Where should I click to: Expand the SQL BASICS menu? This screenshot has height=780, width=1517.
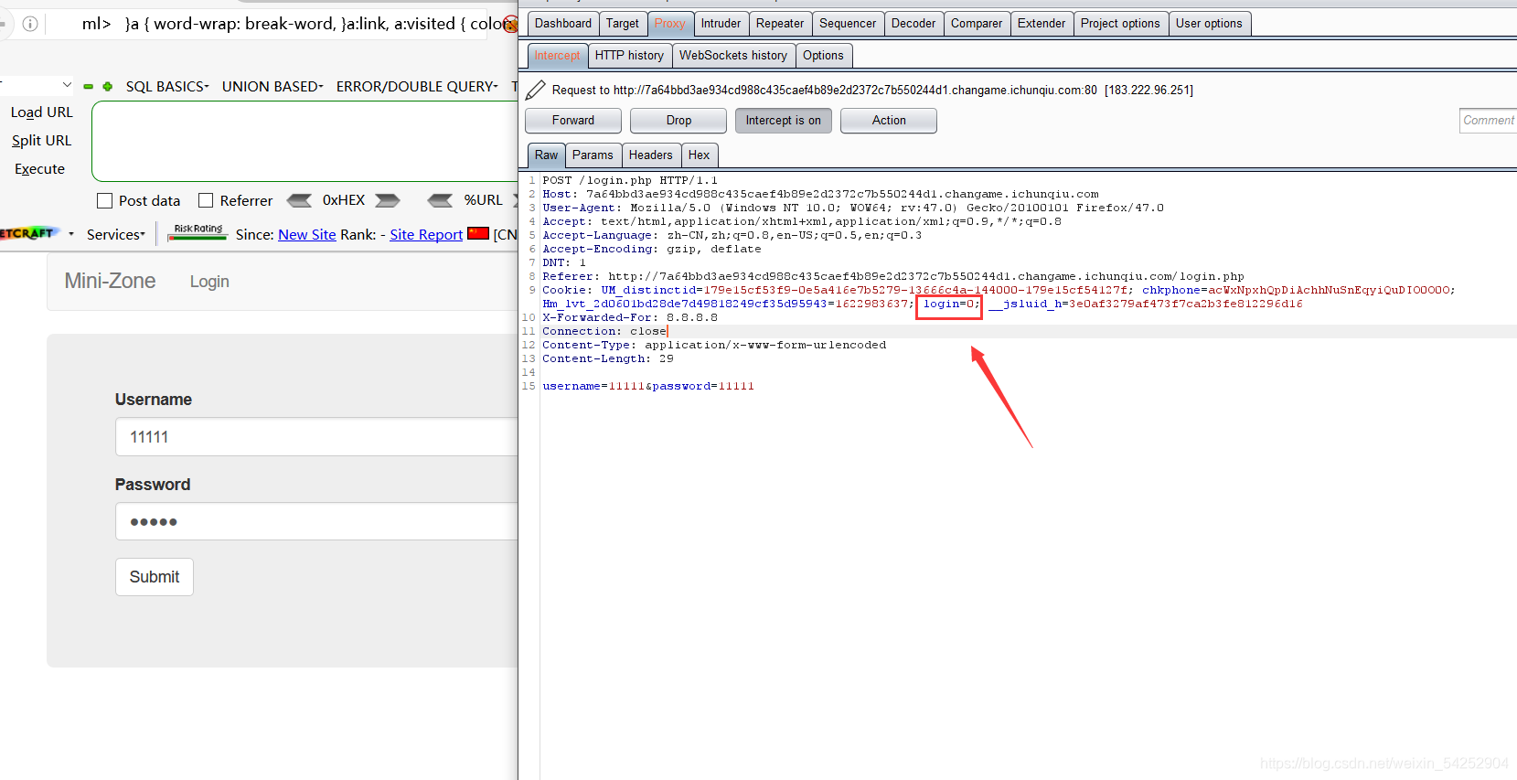point(167,86)
